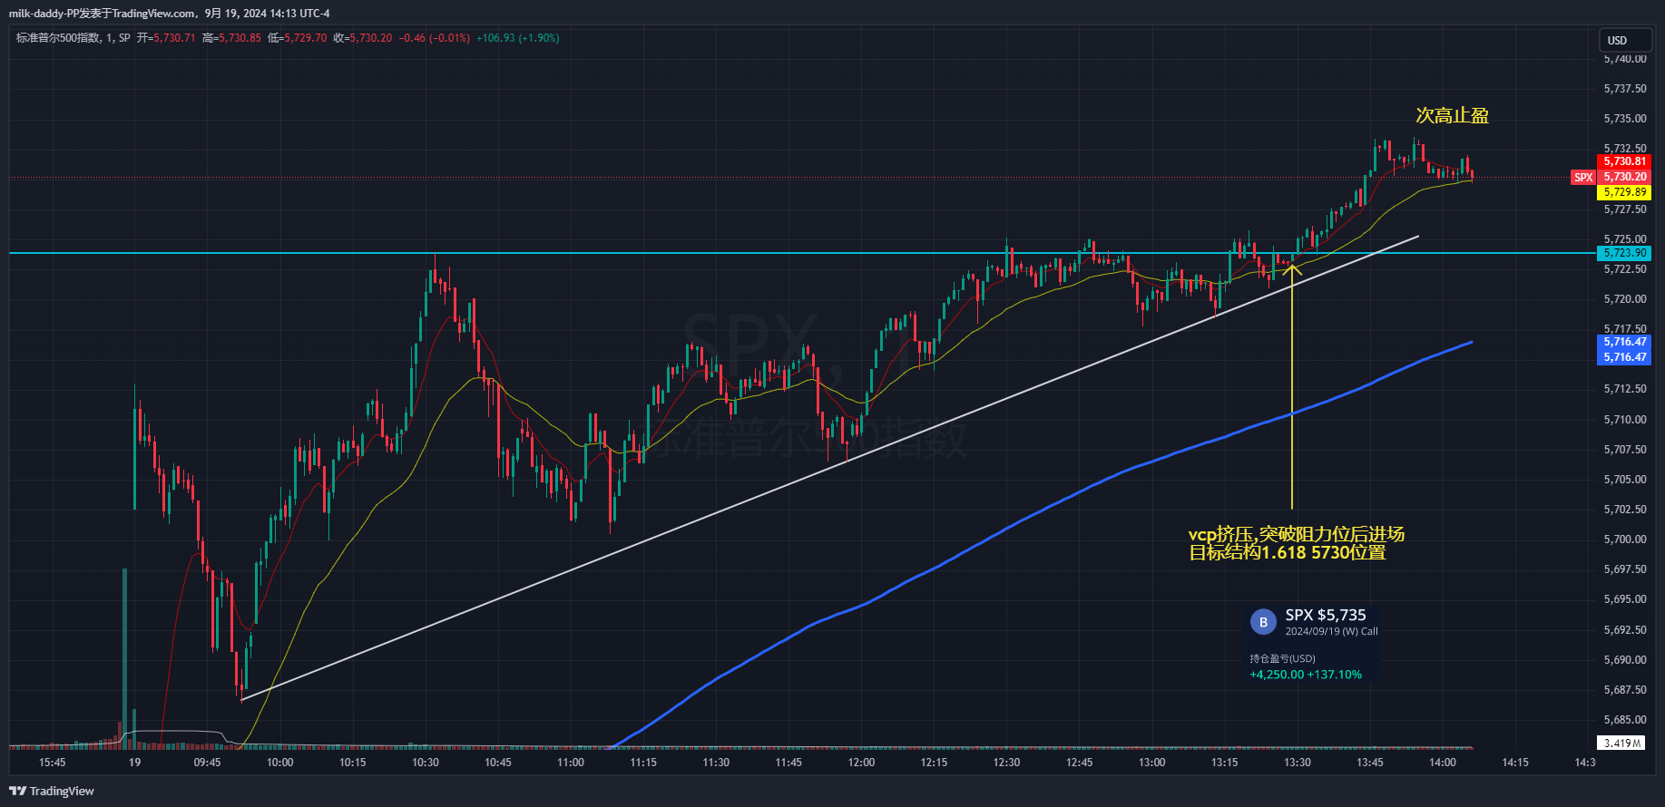This screenshot has height=807, width=1665.
Task: Click the 标准普尔500指数 symbol legend title
Action: [x=59, y=38]
